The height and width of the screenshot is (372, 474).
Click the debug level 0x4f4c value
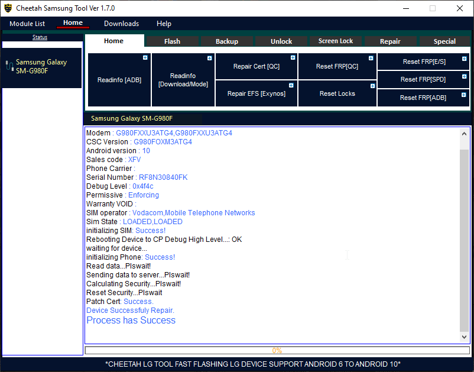143,186
